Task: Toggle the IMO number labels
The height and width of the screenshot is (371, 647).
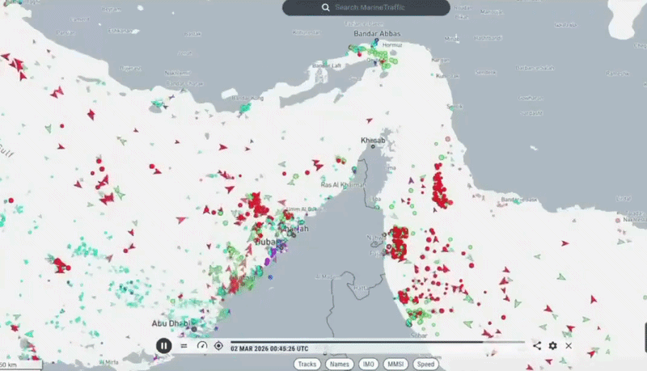Action: point(368,365)
